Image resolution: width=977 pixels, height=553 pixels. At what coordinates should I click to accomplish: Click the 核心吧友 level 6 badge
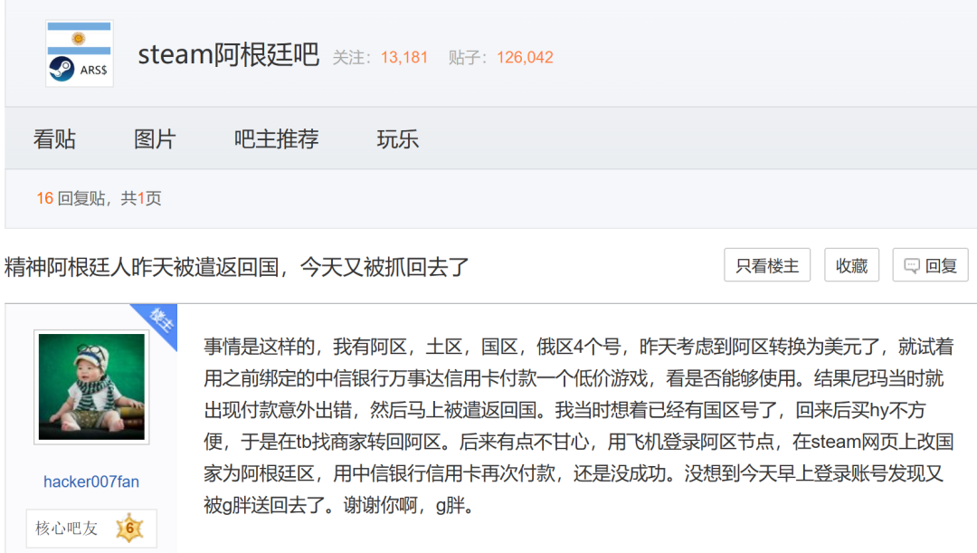(91, 529)
